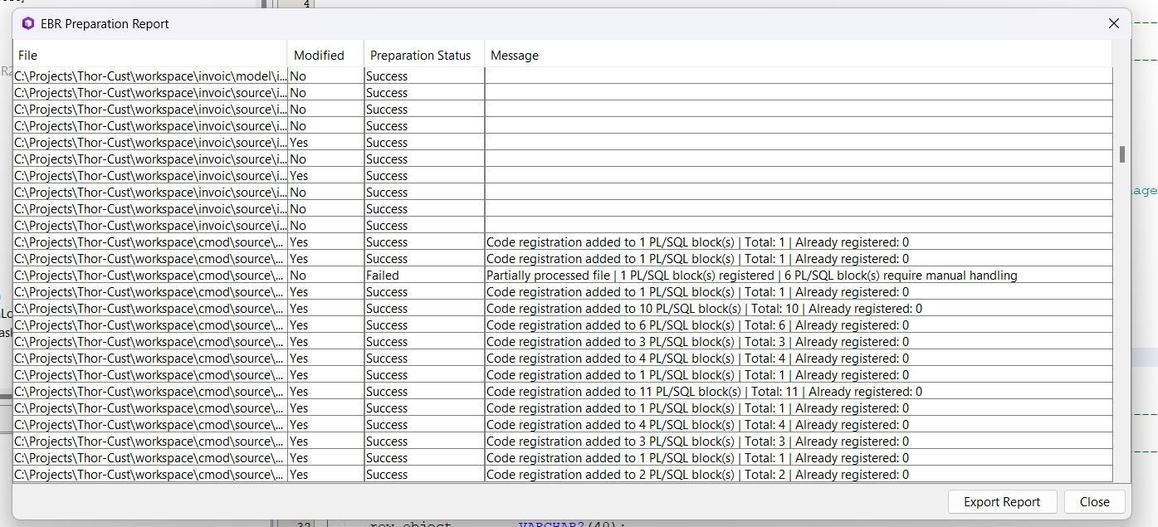The height and width of the screenshot is (527, 1158).
Task: Click the Success status in the 10-block row
Action: pyautogui.click(x=387, y=309)
